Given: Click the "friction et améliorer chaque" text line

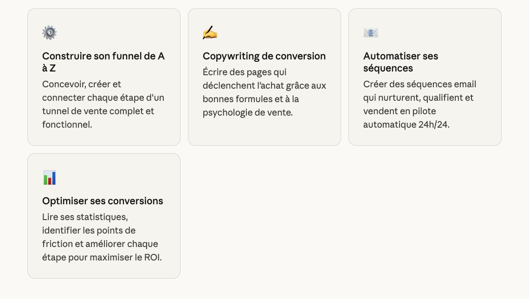Looking at the screenshot, I should tap(100, 244).
